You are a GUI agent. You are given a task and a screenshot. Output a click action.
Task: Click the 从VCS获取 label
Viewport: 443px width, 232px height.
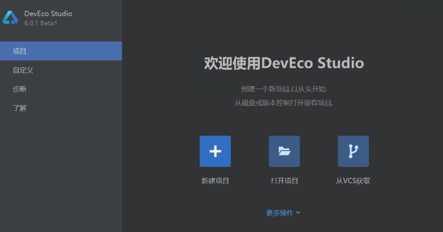click(x=353, y=181)
